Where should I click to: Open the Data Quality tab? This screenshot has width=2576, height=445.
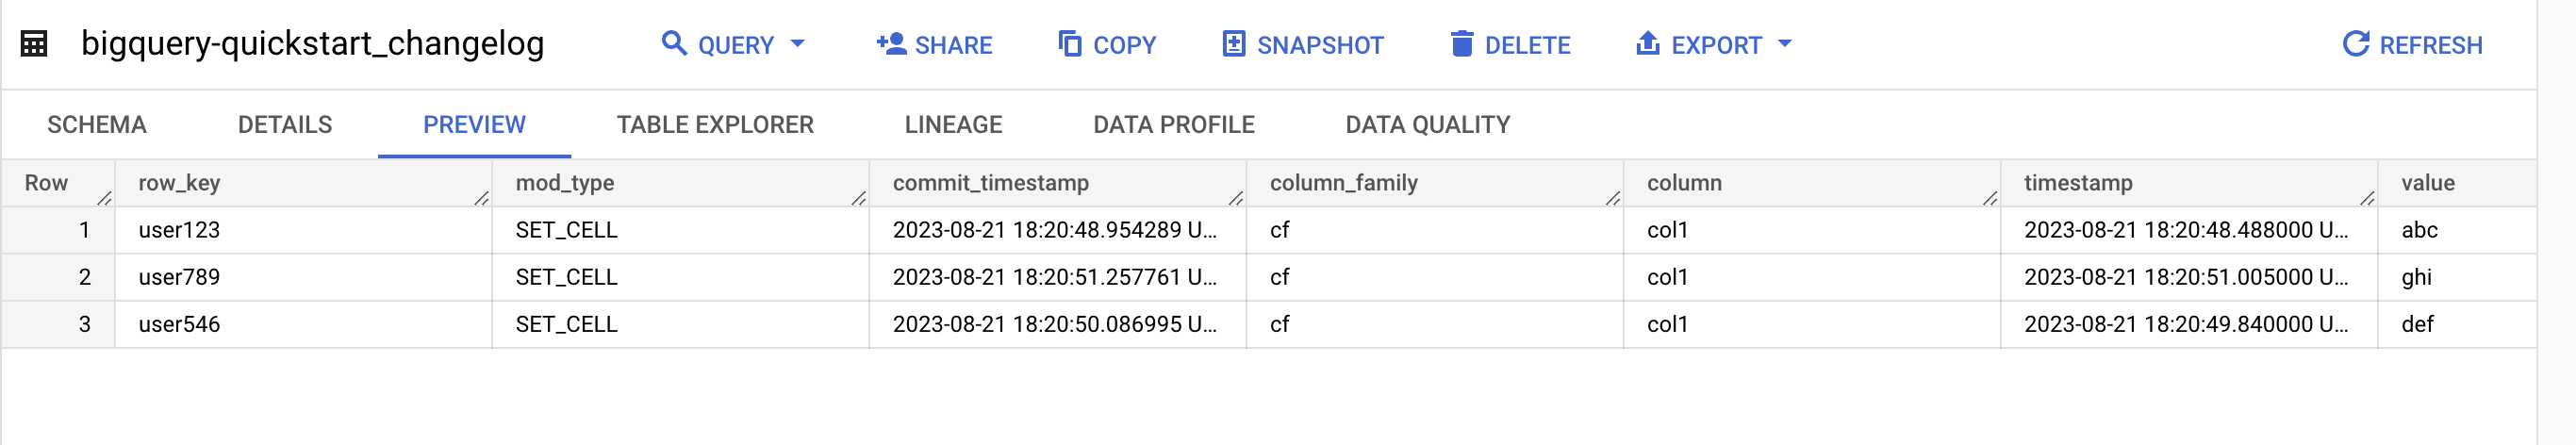(1427, 125)
